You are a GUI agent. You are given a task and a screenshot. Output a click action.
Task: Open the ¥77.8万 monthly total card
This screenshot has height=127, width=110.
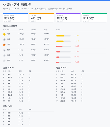(x=15, y=18)
